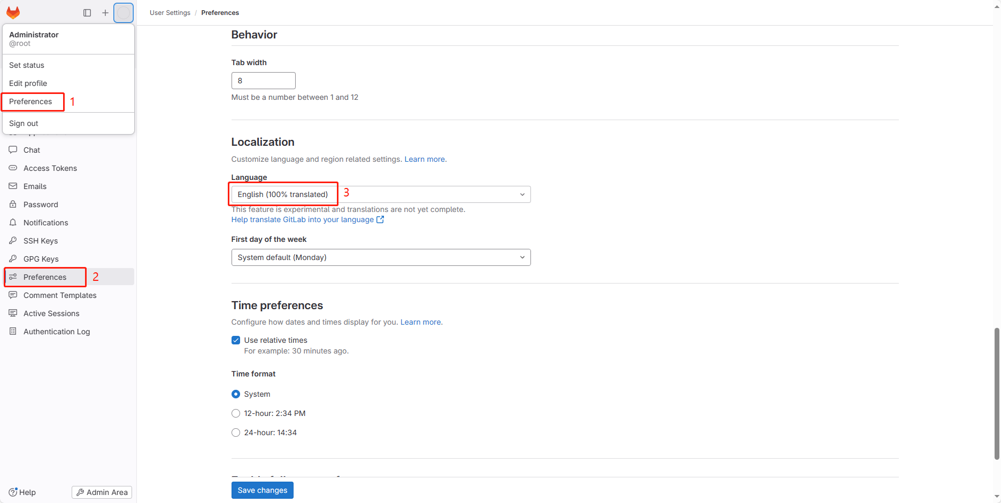Viewport: 1001px width, 503px height.
Task: Select Set status in user menu
Action: 27,65
